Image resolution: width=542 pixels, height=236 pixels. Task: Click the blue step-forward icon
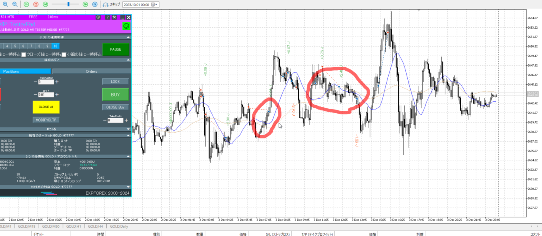point(95,4)
